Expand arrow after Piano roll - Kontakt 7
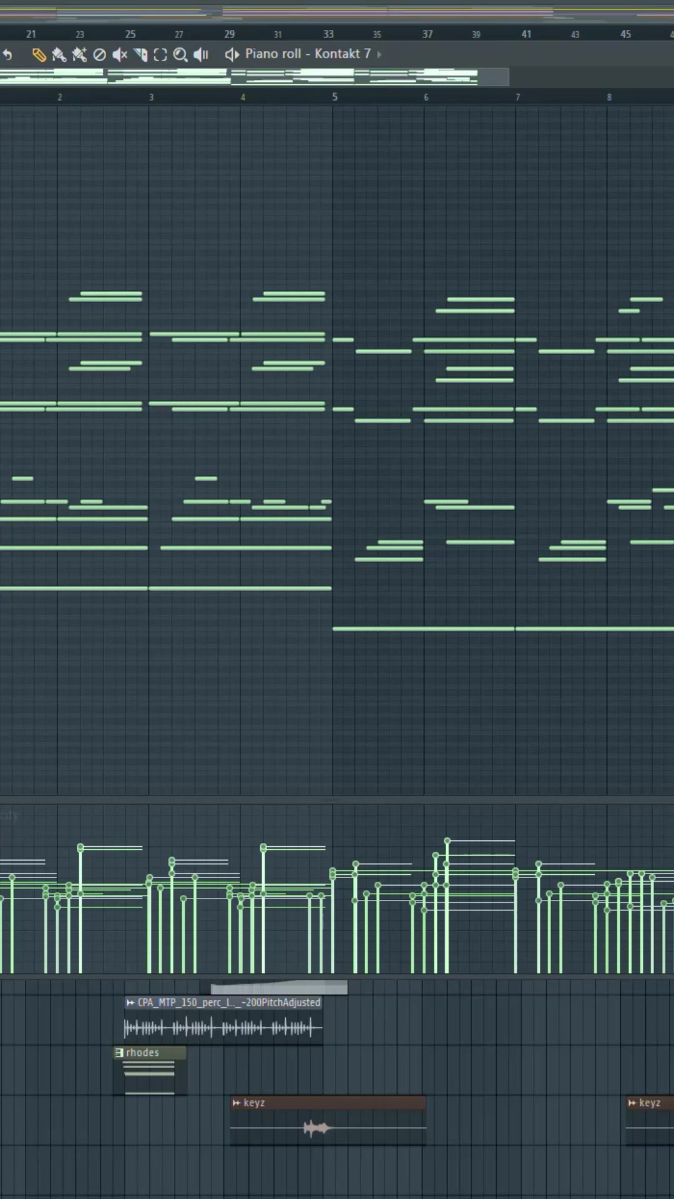The height and width of the screenshot is (1199, 674). pyautogui.click(x=379, y=55)
